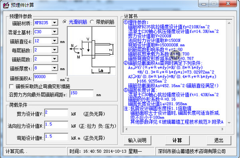The width and height of the screenshot is (240, 158).
Task: Click 锚板面积 field with 90000
Action: 46,77
